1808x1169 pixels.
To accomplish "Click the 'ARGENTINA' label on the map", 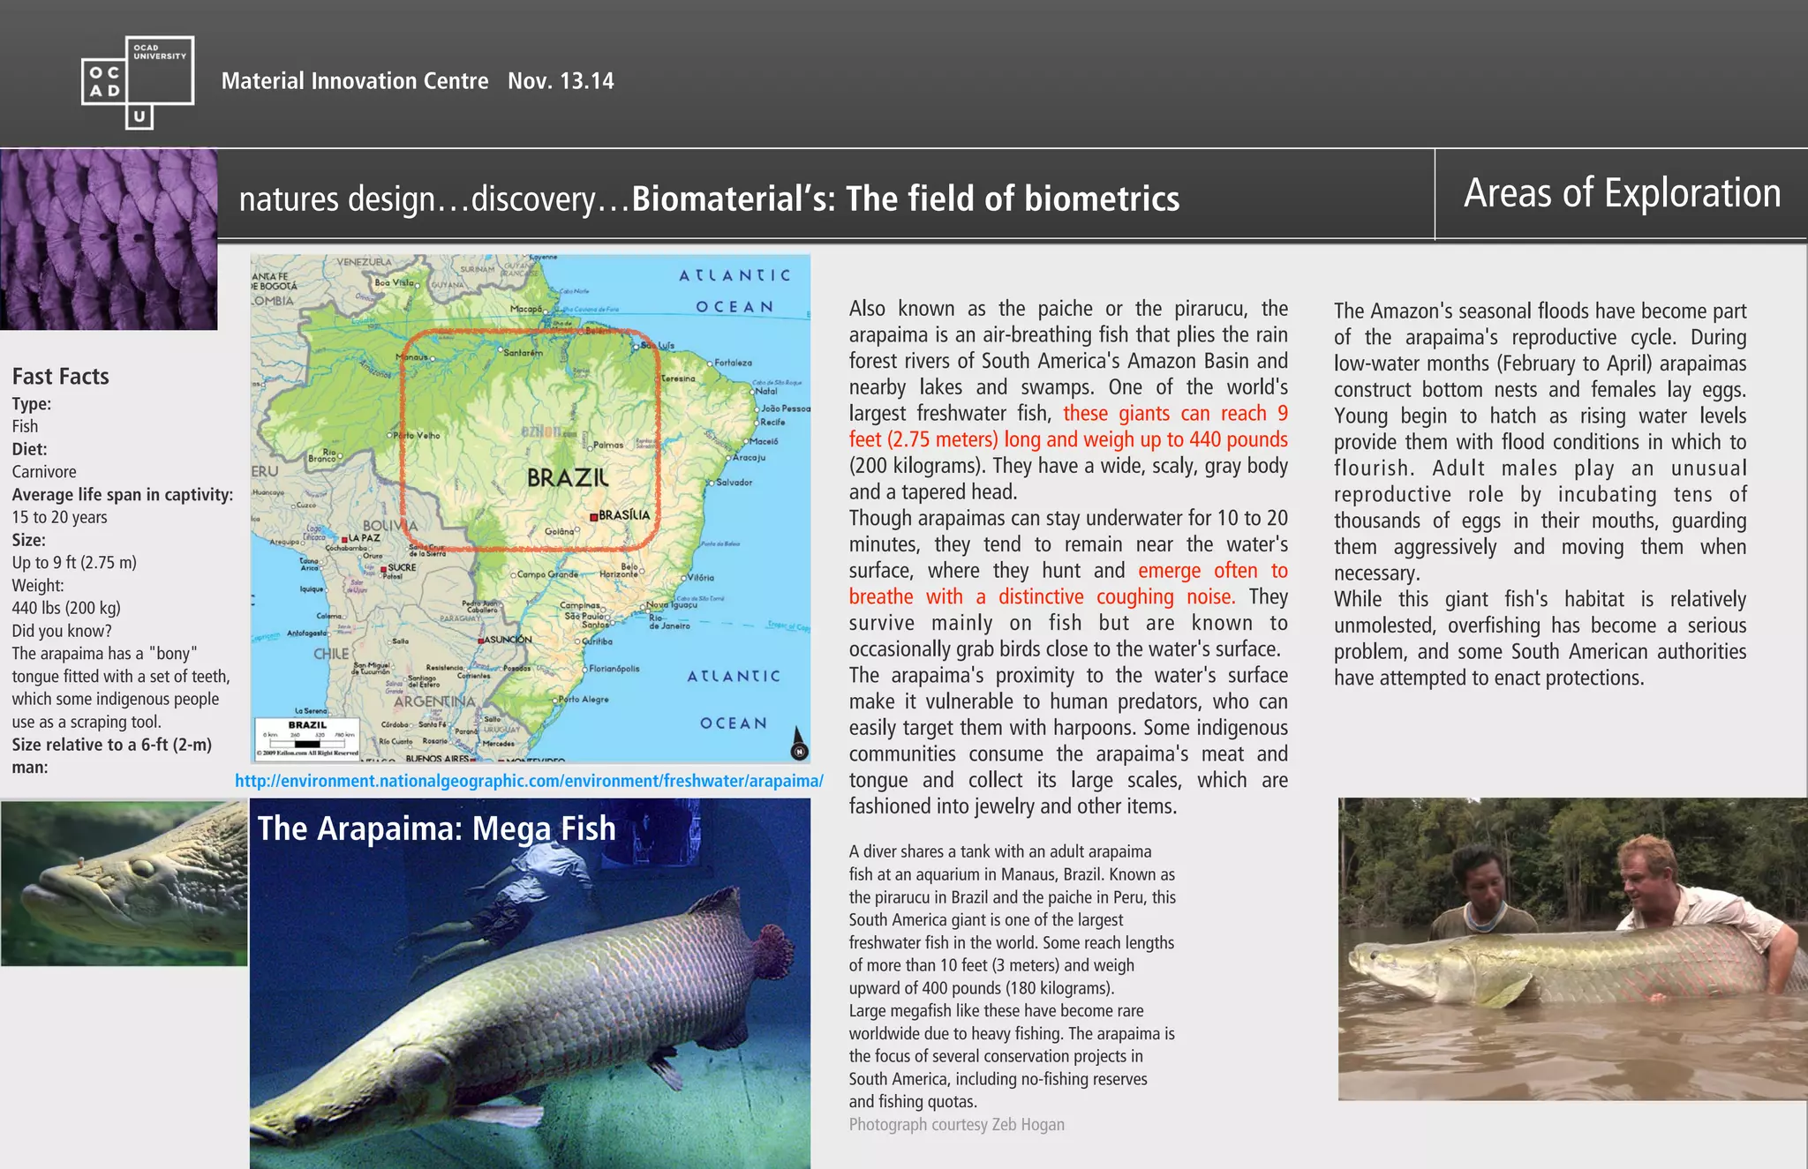I will pos(434,702).
